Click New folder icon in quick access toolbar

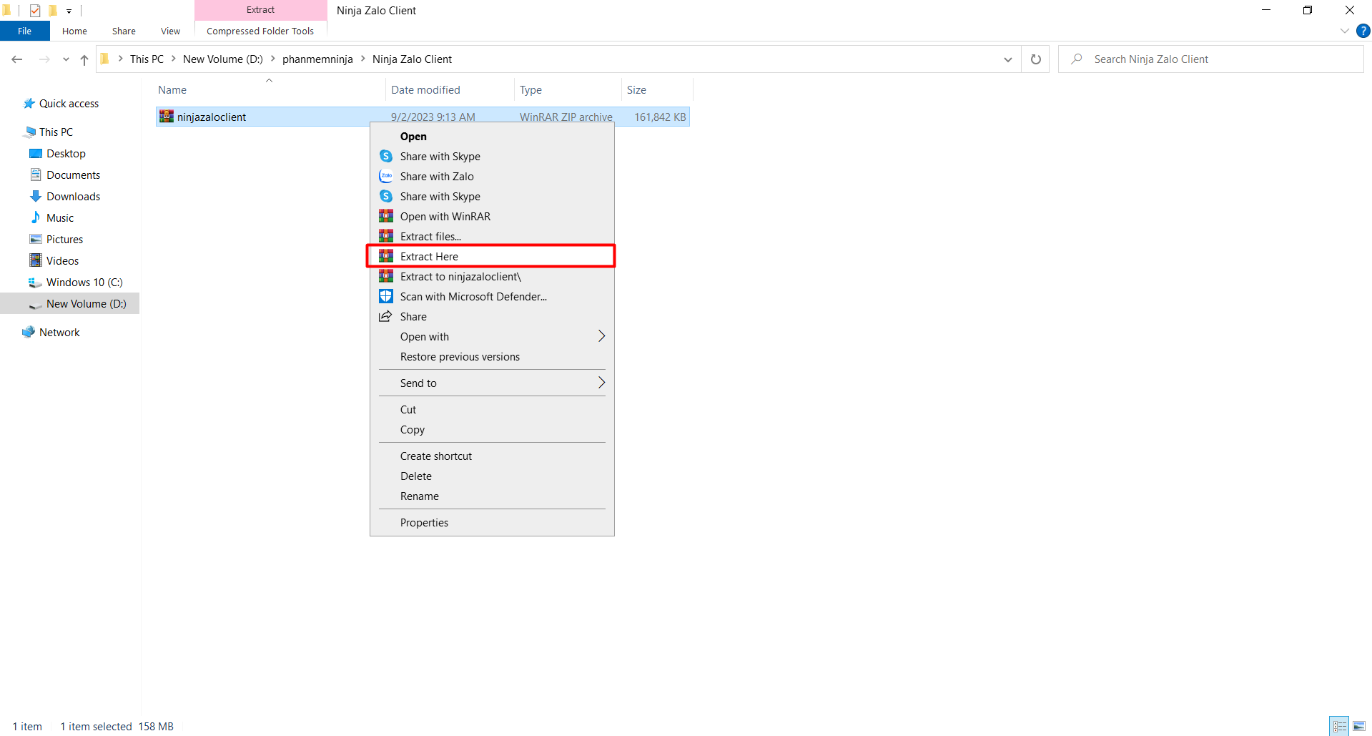point(52,10)
